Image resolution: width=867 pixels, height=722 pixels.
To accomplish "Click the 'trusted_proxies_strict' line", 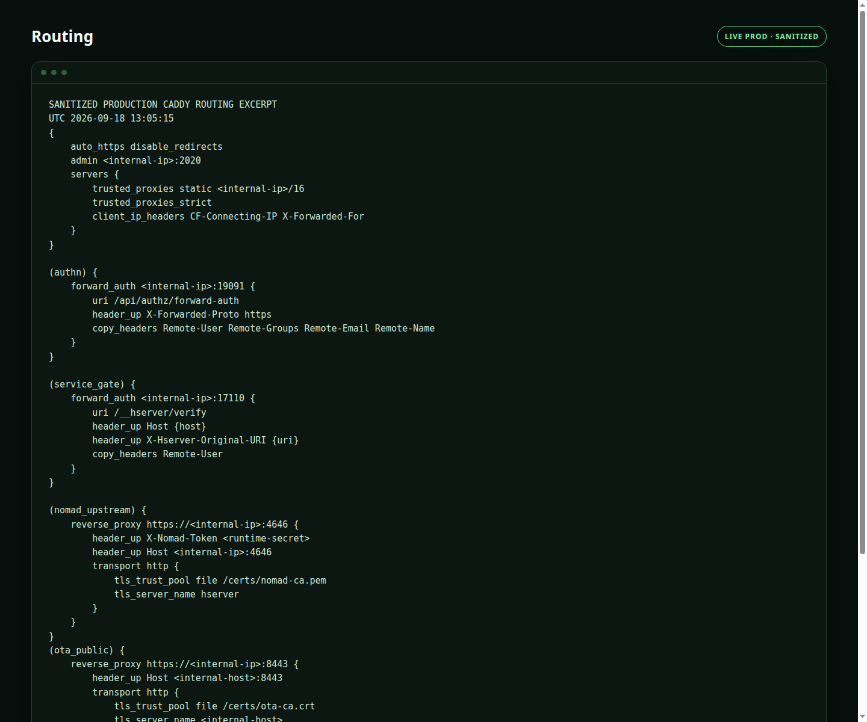I will coord(152,203).
